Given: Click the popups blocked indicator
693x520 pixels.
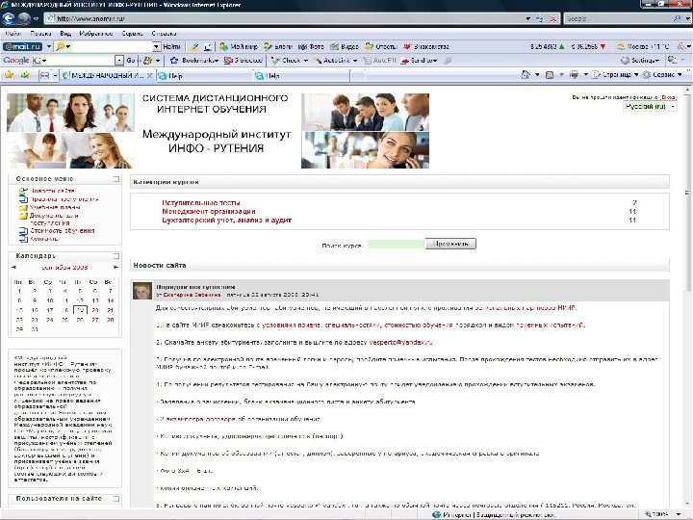Looking at the screenshot, I should point(244,60).
